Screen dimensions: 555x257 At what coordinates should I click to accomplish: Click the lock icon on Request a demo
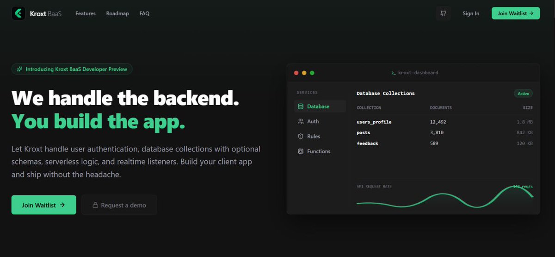pyautogui.click(x=95, y=205)
